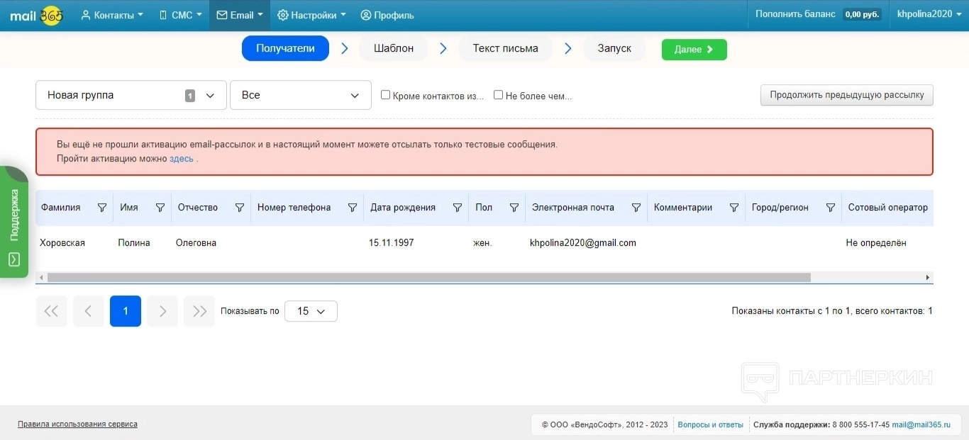Go to first page of contacts
The height and width of the screenshot is (440, 969).
pos(52,311)
